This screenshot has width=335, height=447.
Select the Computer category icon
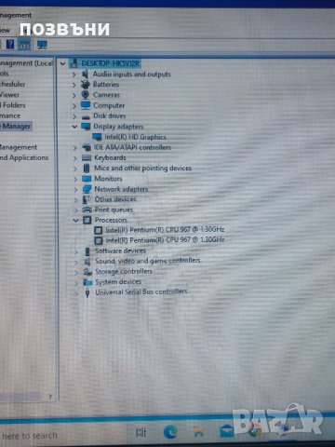pyautogui.click(x=86, y=105)
